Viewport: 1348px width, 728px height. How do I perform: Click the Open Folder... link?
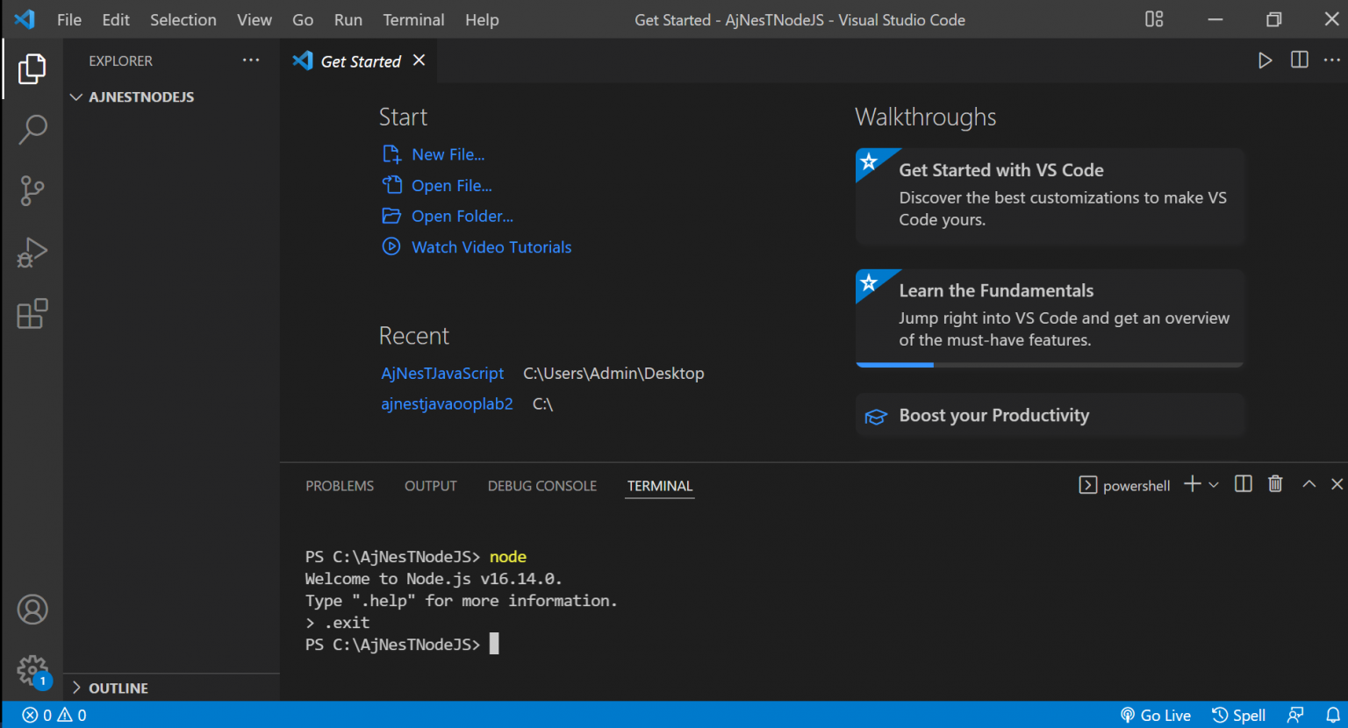coord(462,216)
